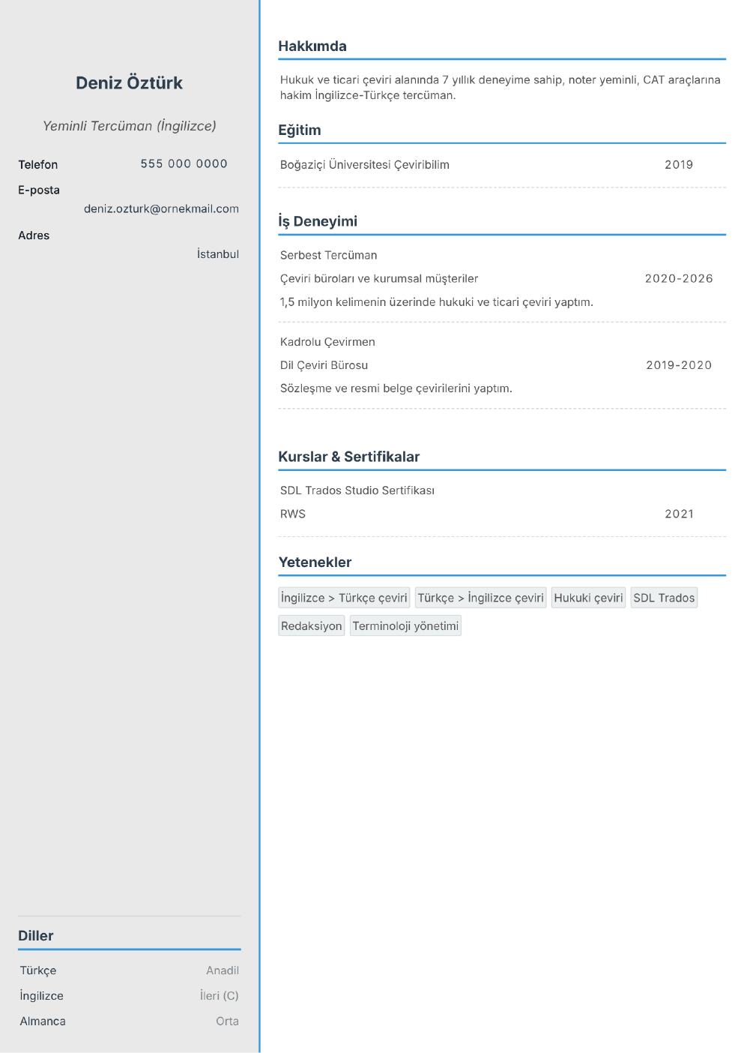Screen dimensions: 744x1053
Task: Click the Diller section heading
Action: [x=36, y=936]
